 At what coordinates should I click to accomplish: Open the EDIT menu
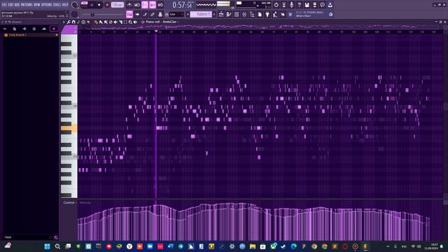tap(10, 5)
